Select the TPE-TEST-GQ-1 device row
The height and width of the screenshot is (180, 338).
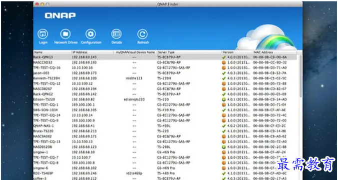click(x=165, y=105)
